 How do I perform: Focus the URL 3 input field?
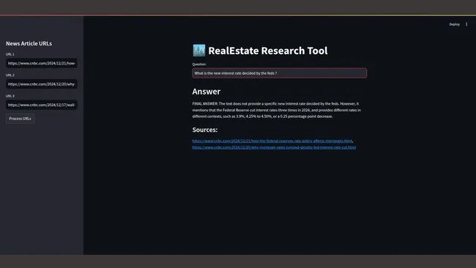tap(42, 105)
